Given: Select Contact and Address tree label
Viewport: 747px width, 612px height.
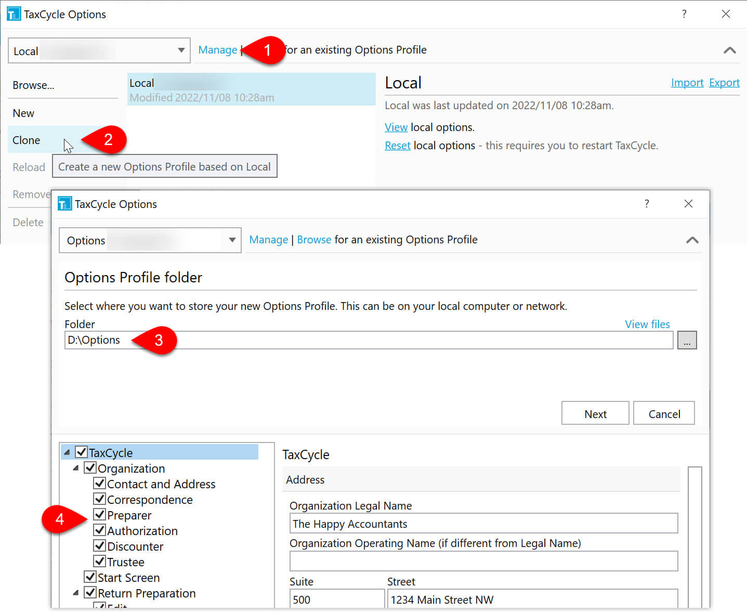Looking at the screenshot, I should pyautogui.click(x=161, y=484).
